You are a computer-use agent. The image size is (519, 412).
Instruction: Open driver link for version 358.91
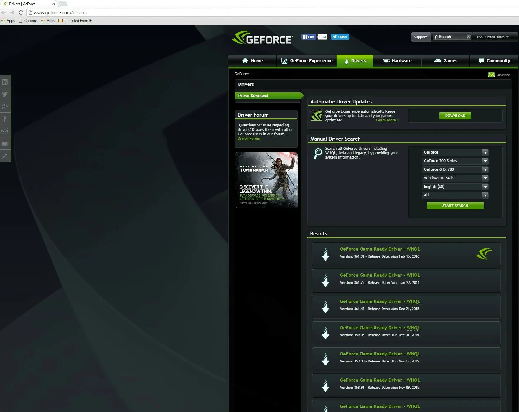pos(380,380)
